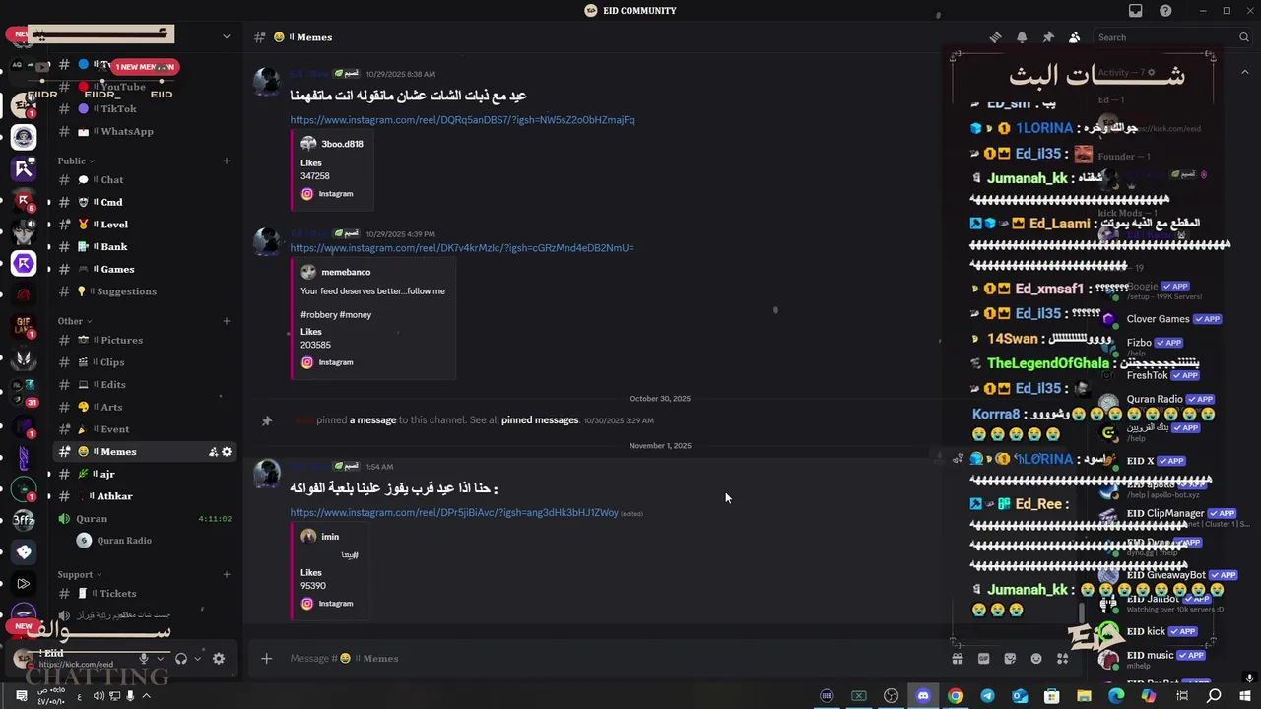Image resolution: width=1261 pixels, height=709 pixels.
Task: Open the Arts channel
Action: click(144, 407)
